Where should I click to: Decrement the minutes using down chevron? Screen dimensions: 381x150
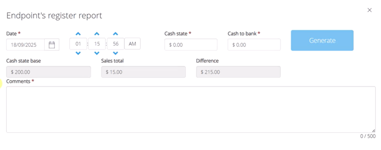(97, 53)
